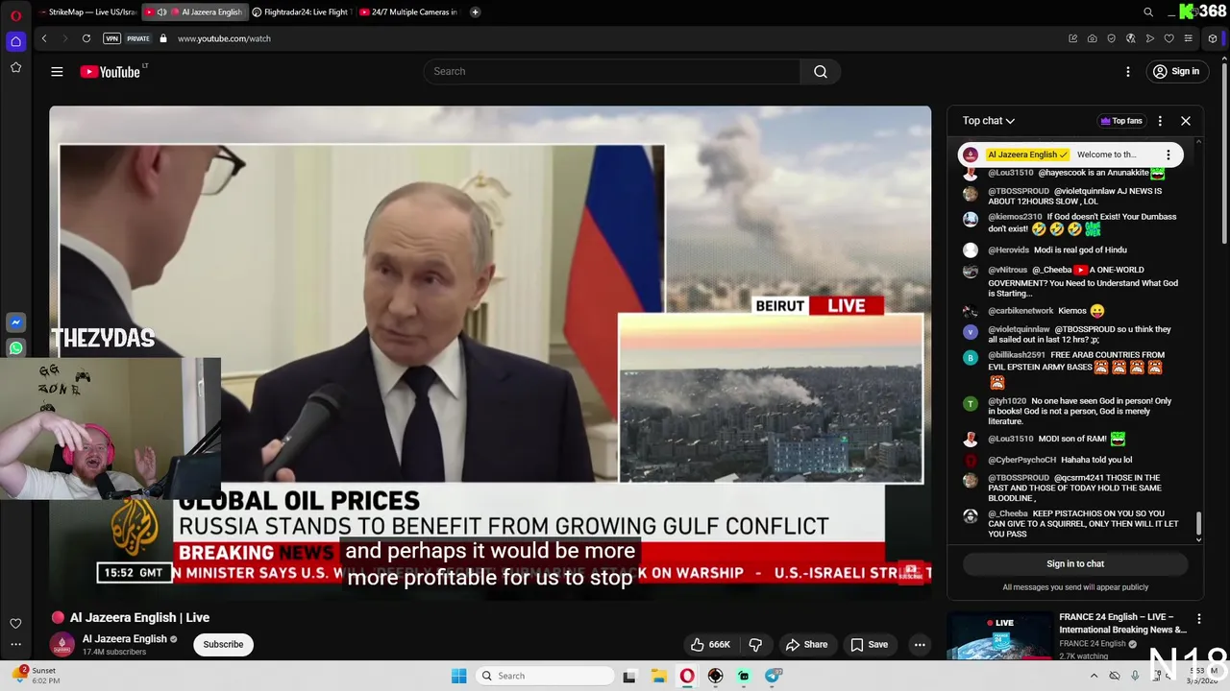Image resolution: width=1230 pixels, height=691 pixels.
Task: Open a new tab with plus button
Action: (x=475, y=12)
